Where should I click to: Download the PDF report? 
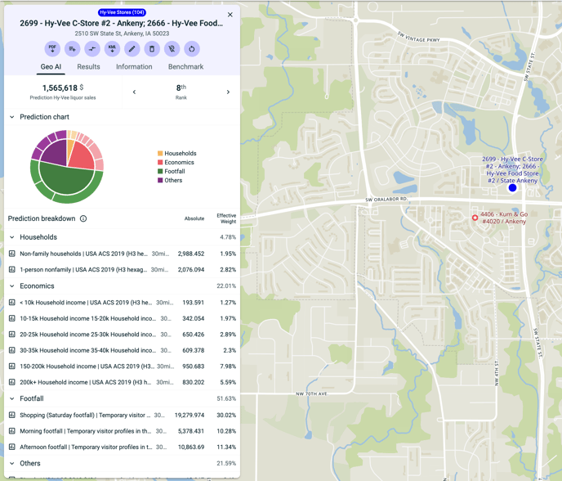tap(52, 49)
